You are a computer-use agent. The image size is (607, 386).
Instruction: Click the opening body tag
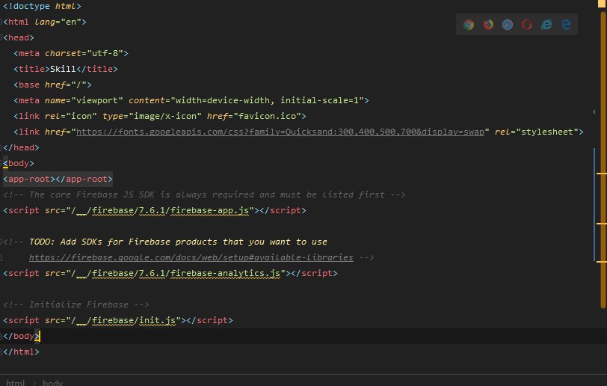tap(19, 164)
